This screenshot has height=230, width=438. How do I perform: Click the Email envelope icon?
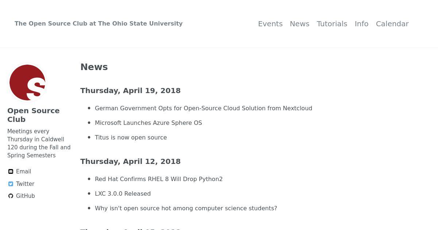11,172
